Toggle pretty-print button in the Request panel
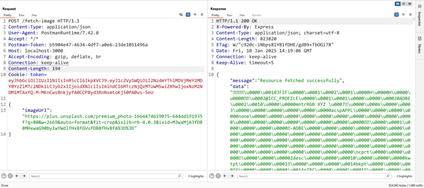424x188 pixels. point(188,14)
